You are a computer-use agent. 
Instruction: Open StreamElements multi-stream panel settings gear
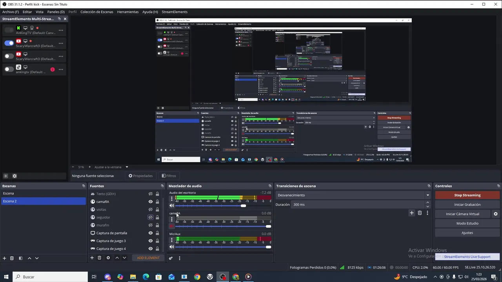[15, 176]
